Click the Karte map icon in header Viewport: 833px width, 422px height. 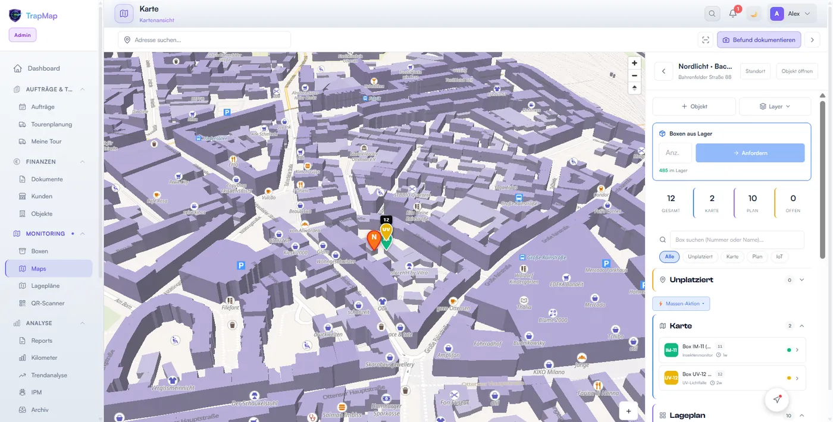tap(124, 14)
